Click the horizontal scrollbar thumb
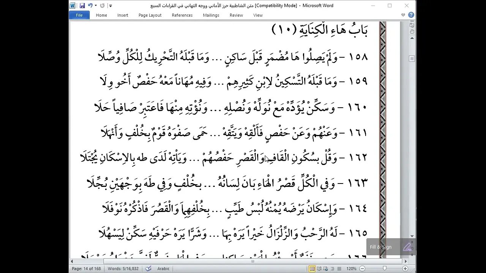 pos(252,261)
